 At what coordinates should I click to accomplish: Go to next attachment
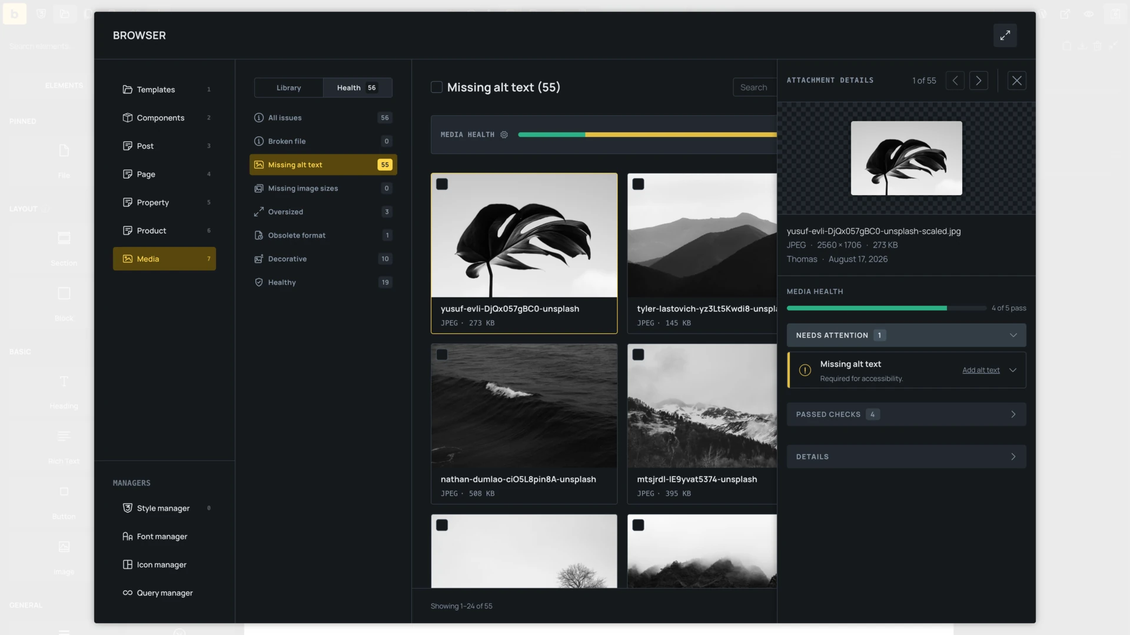[978, 81]
